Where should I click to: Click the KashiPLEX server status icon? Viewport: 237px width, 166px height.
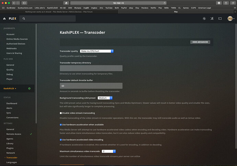point(29,89)
